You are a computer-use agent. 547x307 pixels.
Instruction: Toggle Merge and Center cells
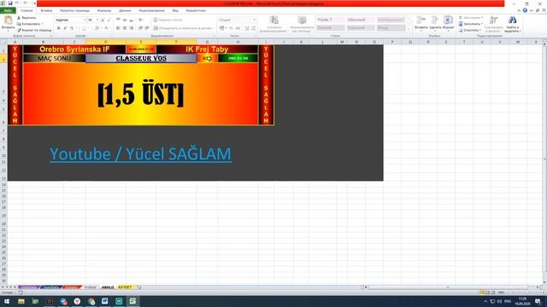[x=182, y=28]
